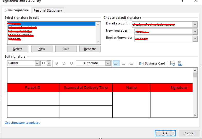Click the Delete signature button

(18, 49)
